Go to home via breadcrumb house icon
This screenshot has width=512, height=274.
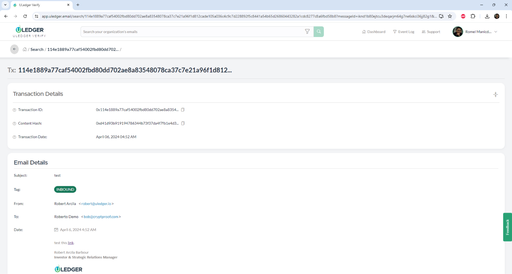pyautogui.click(x=25, y=49)
